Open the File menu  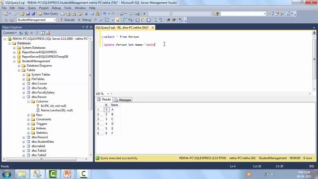[4, 8]
